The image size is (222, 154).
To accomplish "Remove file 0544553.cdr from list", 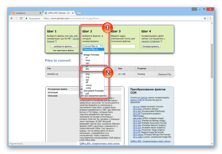I will click(165, 74).
